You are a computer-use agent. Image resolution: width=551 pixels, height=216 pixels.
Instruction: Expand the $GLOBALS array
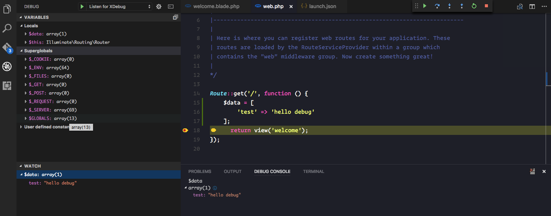[26, 118]
